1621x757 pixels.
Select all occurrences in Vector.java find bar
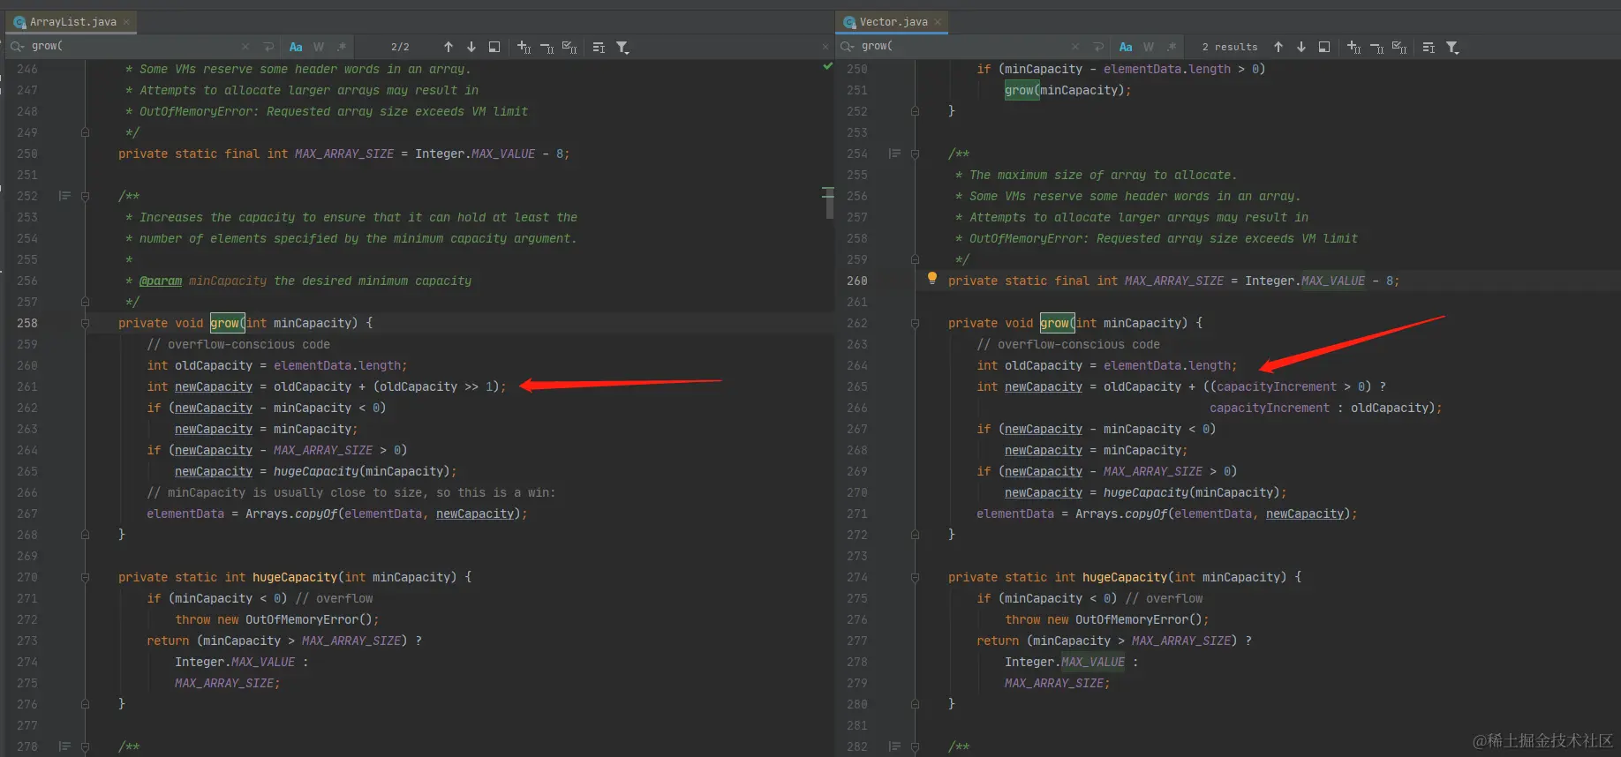(x=1399, y=47)
